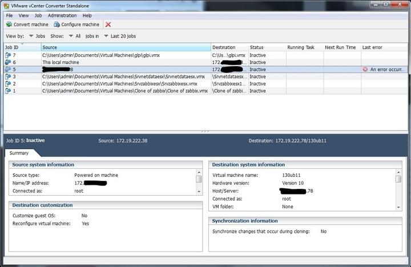Open the Show All dropdown
The image size is (411, 267).
(x=74, y=36)
